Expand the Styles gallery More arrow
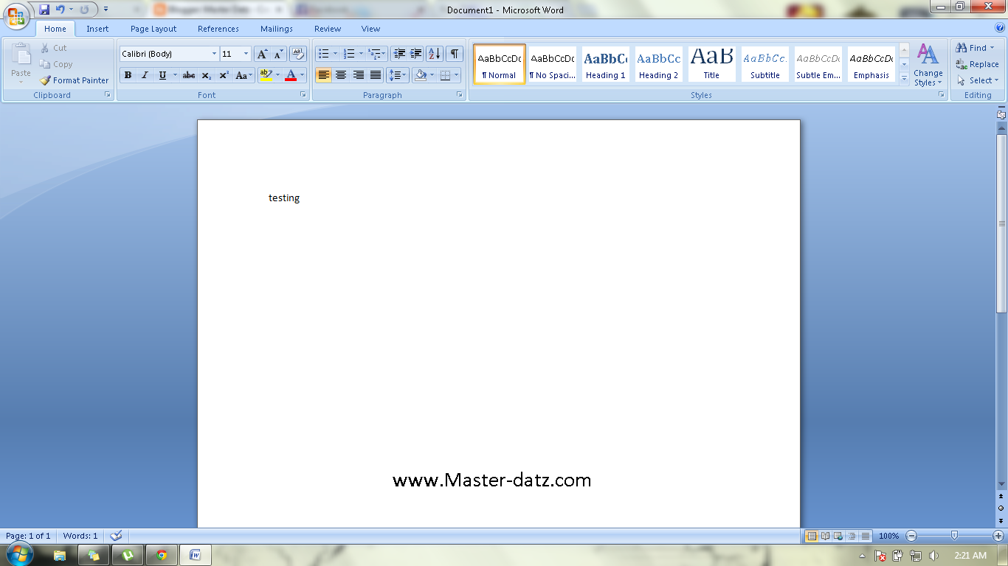 [904, 78]
